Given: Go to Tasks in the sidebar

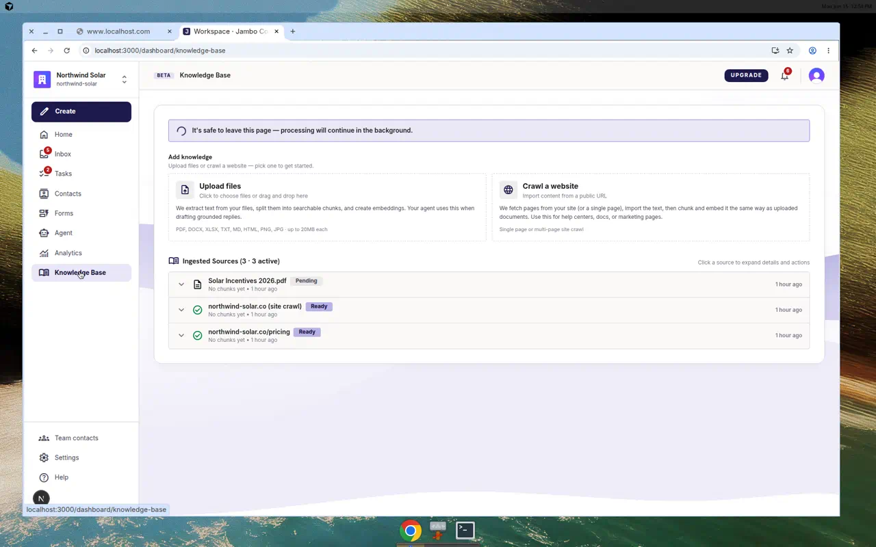Looking at the screenshot, I should point(81,174).
